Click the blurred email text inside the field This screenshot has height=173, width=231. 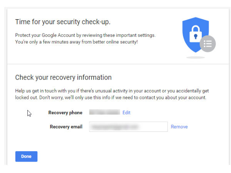click(115, 127)
